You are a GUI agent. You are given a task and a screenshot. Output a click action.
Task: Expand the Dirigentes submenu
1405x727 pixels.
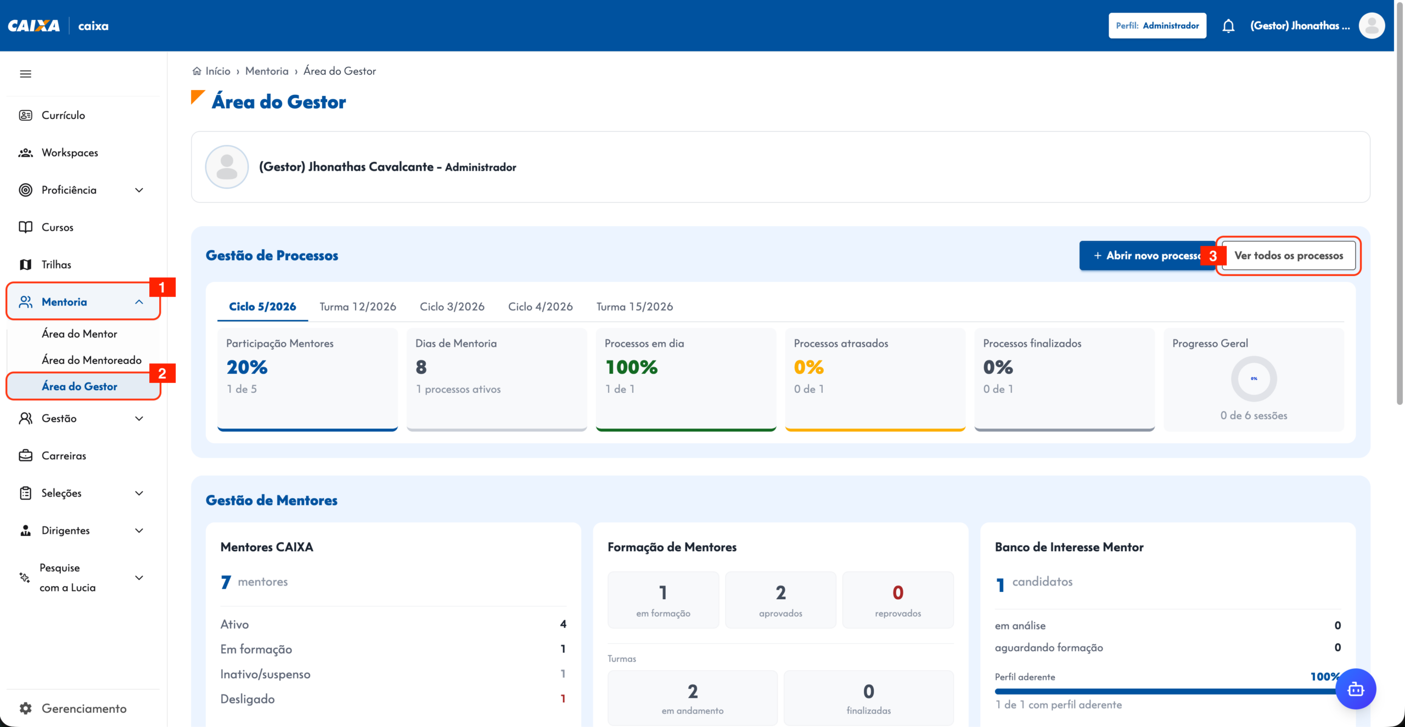(x=139, y=531)
